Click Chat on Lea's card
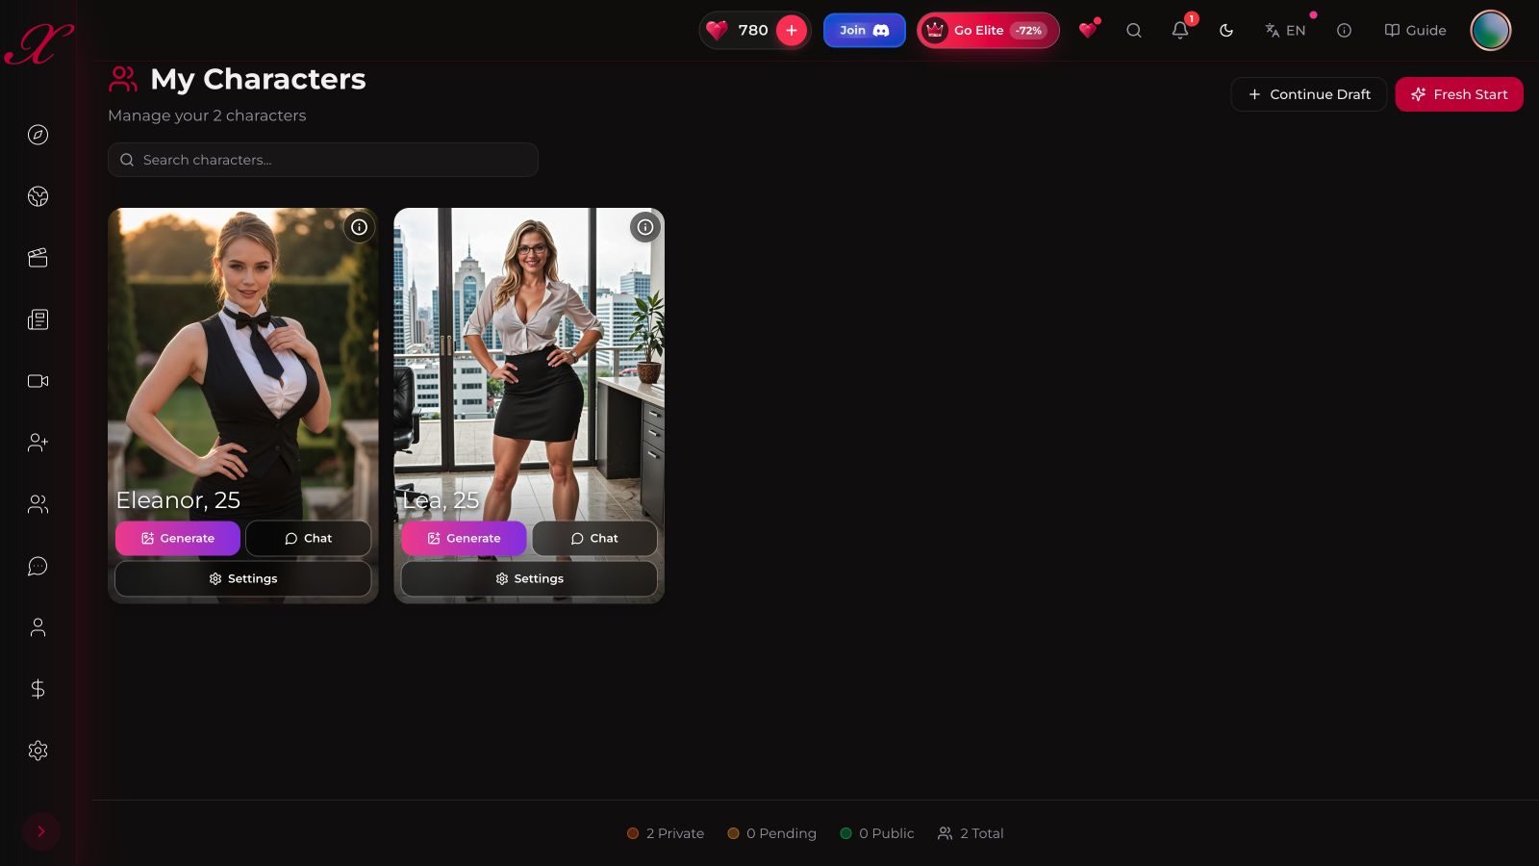Screen dimensions: 1539x866 tap(594, 538)
